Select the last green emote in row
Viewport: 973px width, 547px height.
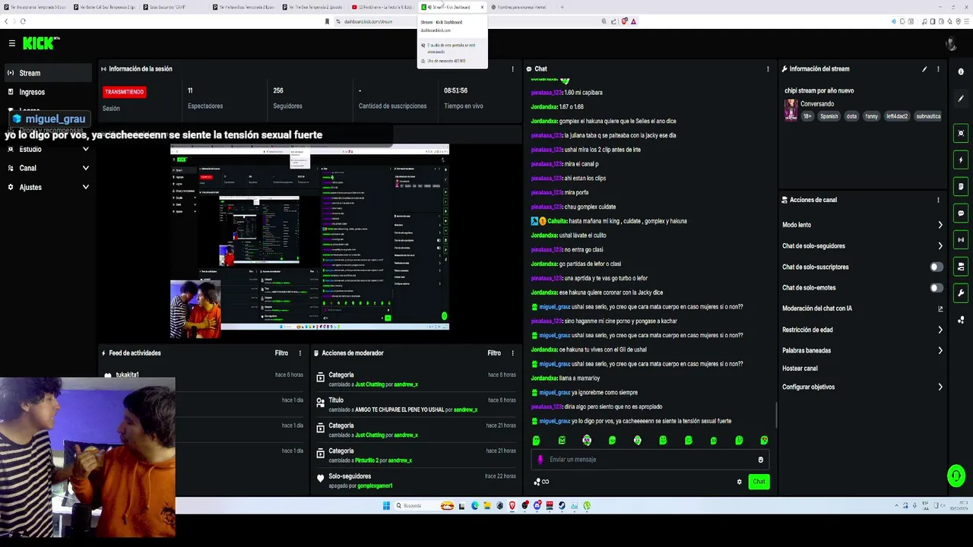764,441
